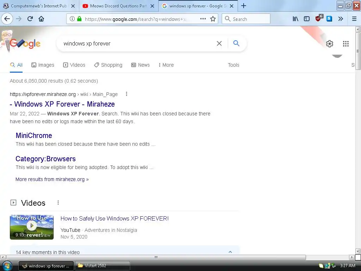Switch to Computernewb's Internet Pub tab
This screenshot has height=271, width=361.
[x=39, y=6]
